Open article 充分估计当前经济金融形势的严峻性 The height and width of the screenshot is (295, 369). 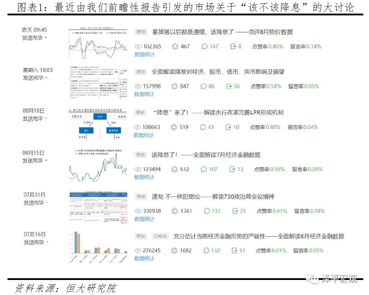coord(259,236)
